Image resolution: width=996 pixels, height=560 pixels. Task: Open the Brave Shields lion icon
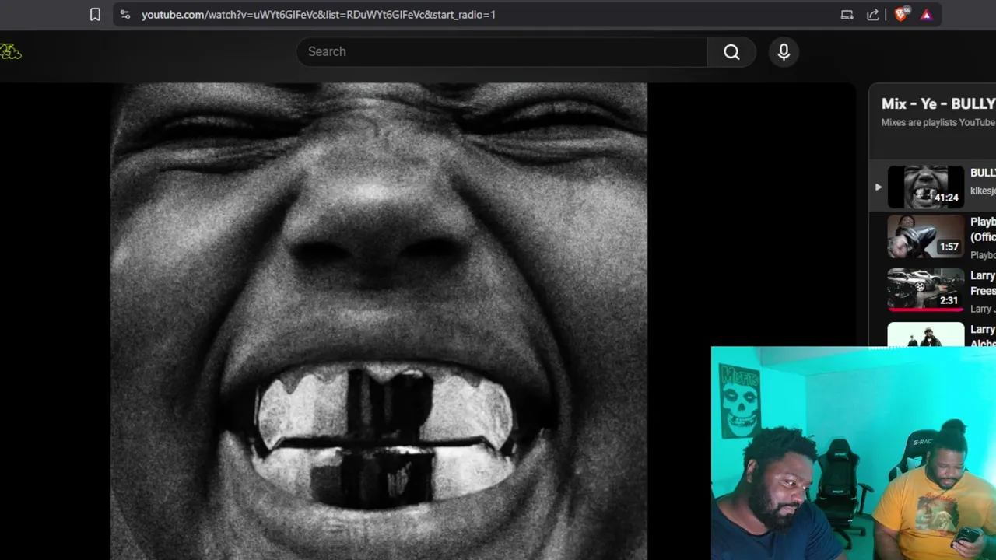coord(901,14)
